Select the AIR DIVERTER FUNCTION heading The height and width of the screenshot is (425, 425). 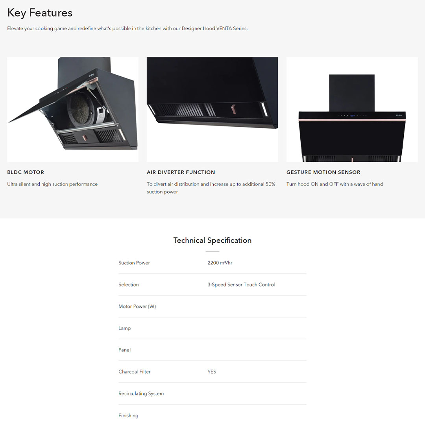click(x=181, y=172)
